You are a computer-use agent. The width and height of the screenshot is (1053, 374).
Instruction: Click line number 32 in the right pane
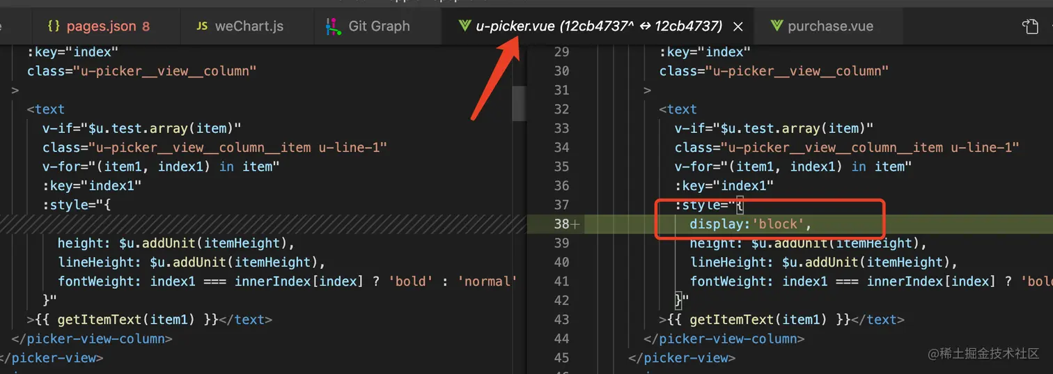click(561, 109)
